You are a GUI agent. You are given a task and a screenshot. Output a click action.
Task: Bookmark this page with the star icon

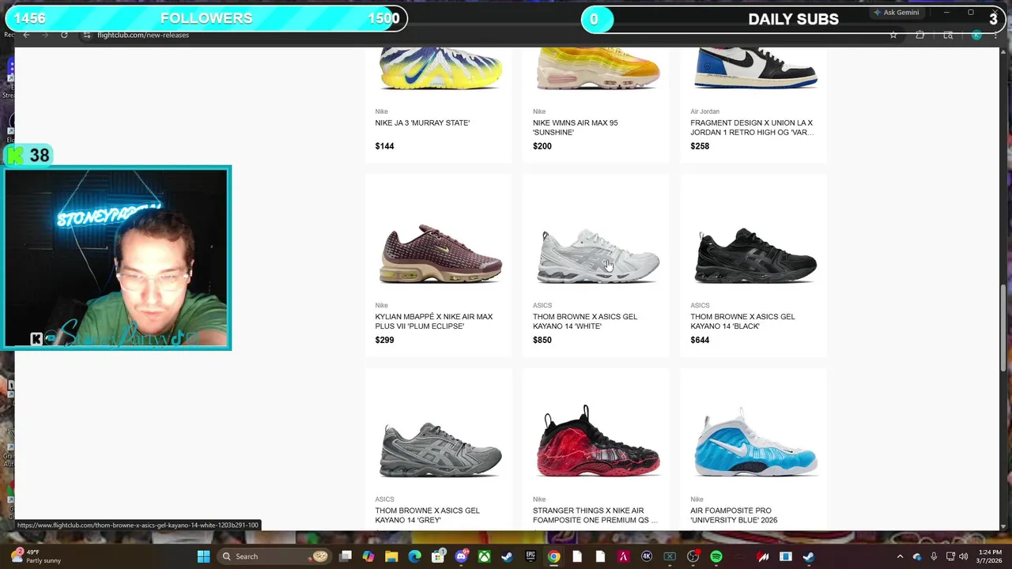click(x=893, y=35)
